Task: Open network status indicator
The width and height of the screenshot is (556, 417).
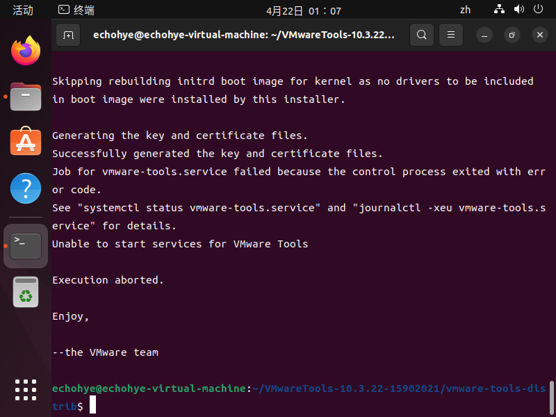Action: (x=499, y=10)
